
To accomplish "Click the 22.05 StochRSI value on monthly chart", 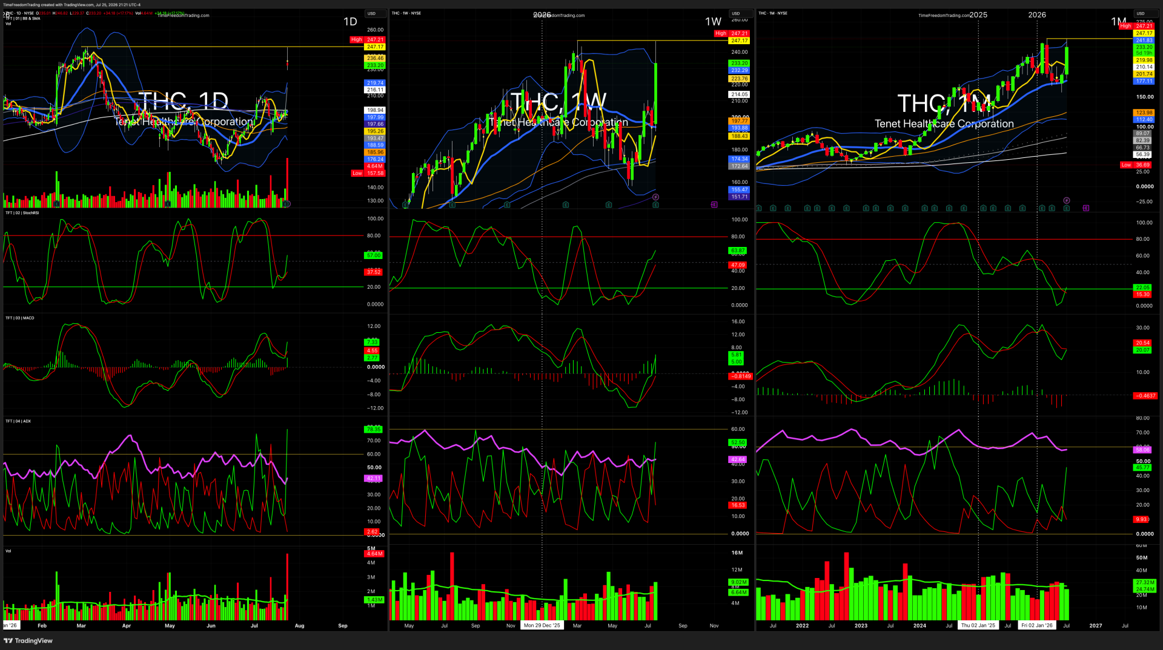I will click(1142, 287).
